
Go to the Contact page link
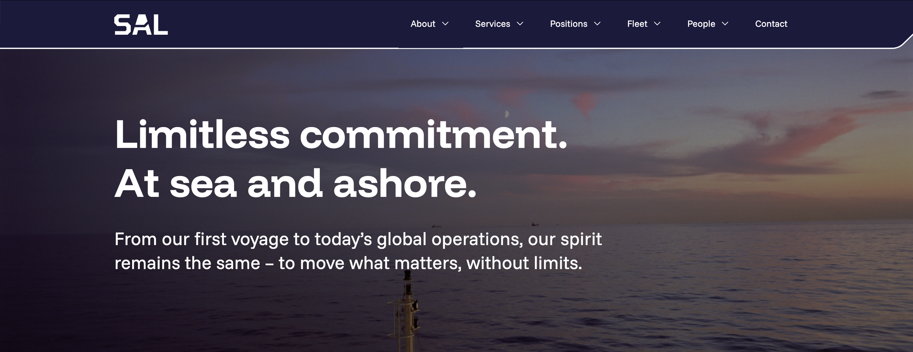771,24
